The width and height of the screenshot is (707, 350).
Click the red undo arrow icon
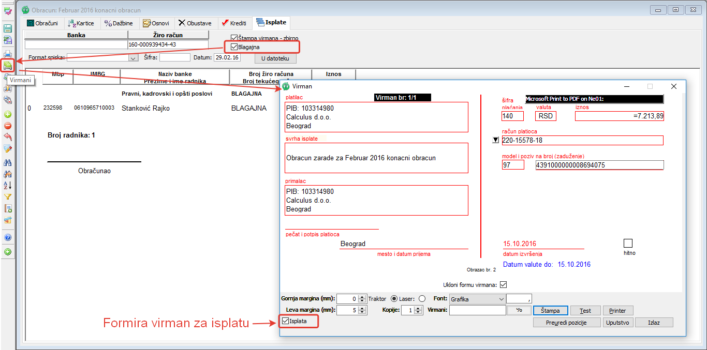(8, 137)
